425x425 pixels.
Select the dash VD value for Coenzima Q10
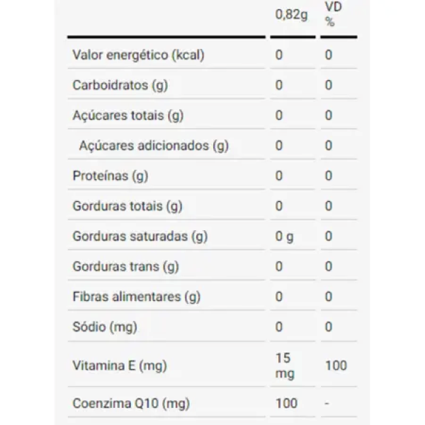(327, 404)
